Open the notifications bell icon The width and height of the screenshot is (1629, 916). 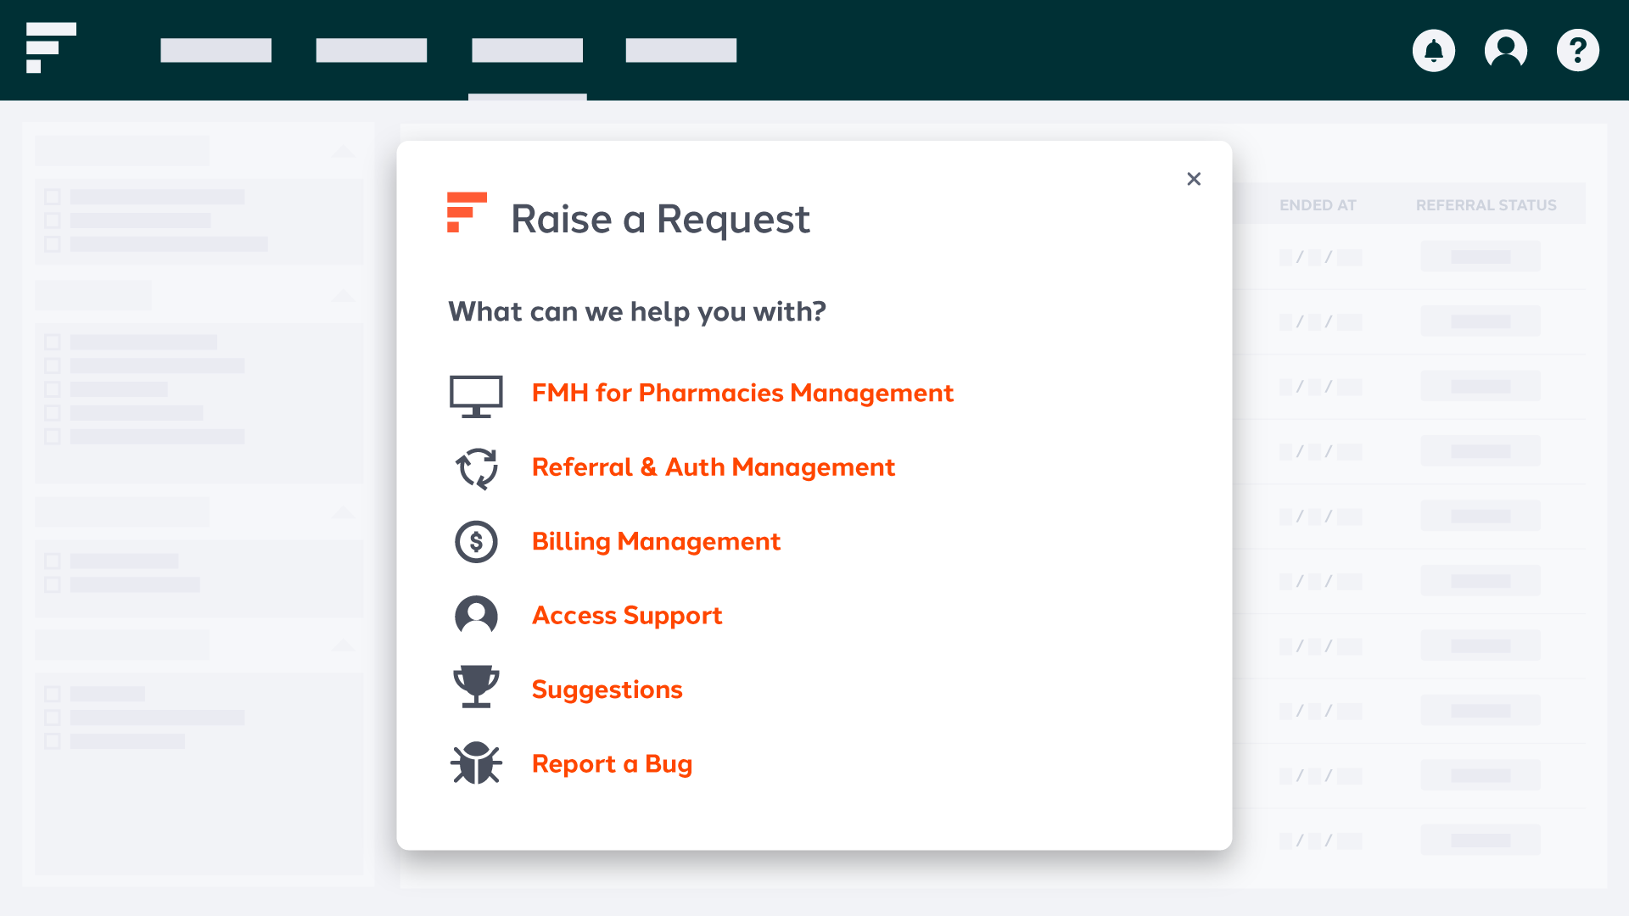coord(1433,51)
